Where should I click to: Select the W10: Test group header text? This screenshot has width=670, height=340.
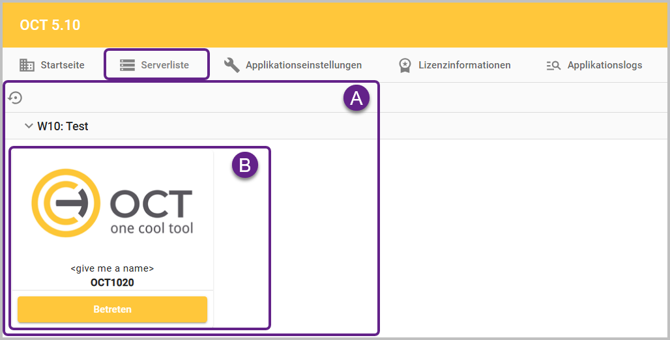63,126
